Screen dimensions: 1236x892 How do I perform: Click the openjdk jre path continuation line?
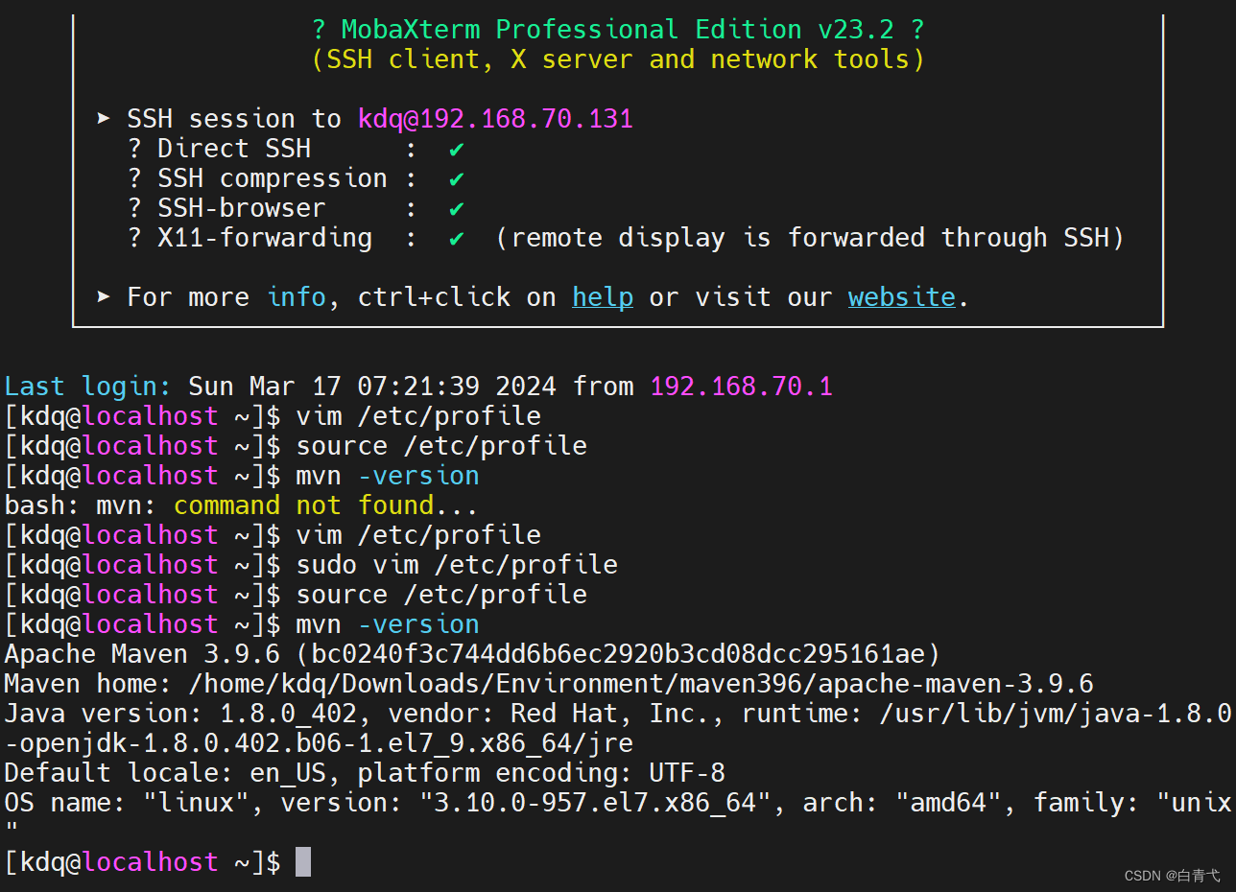coord(319,743)
